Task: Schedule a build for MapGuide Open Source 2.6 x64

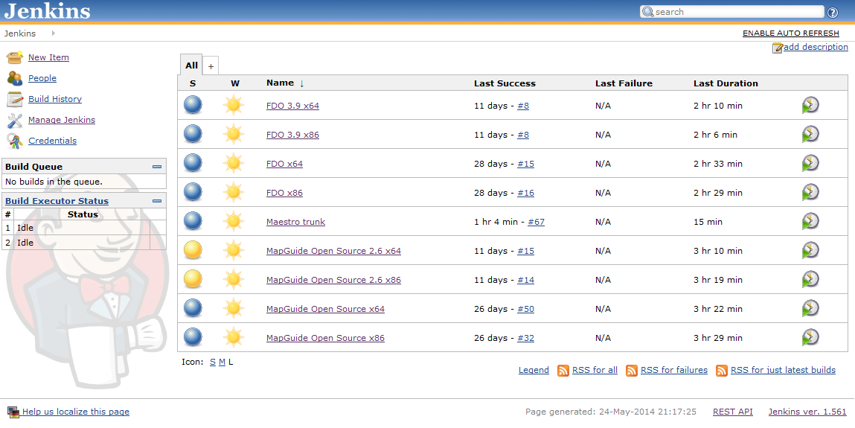Action: pos(810,250)
